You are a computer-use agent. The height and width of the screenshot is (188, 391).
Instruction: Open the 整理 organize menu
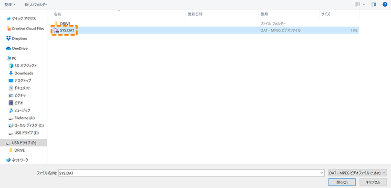(x=10, y=4)
